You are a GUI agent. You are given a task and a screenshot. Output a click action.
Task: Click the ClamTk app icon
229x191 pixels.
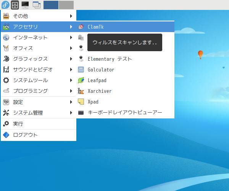point(81,27)
